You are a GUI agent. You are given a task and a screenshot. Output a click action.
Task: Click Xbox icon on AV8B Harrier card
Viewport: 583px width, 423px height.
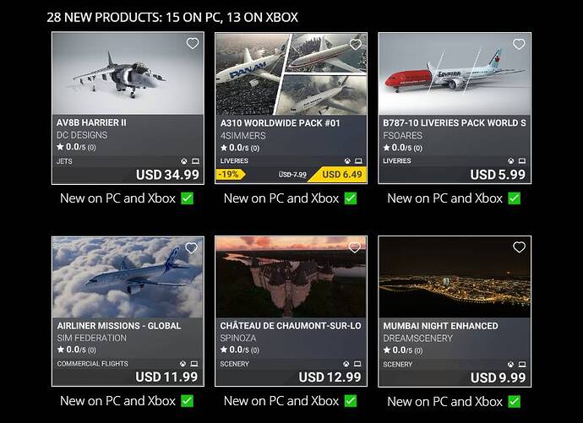coord(183,160)
